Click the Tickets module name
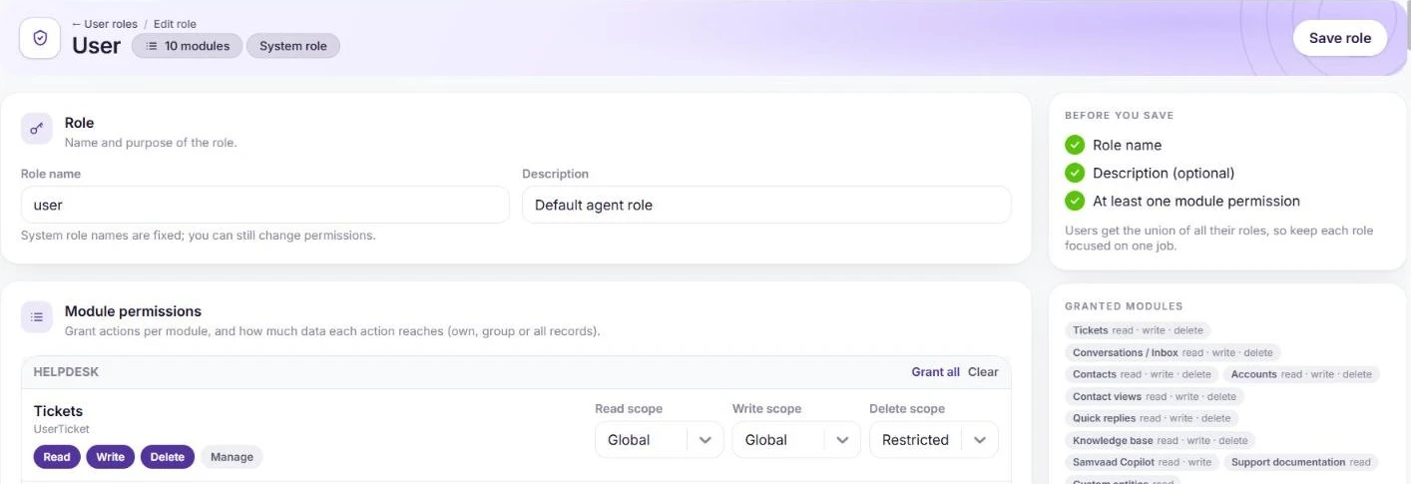 [58, 411]
